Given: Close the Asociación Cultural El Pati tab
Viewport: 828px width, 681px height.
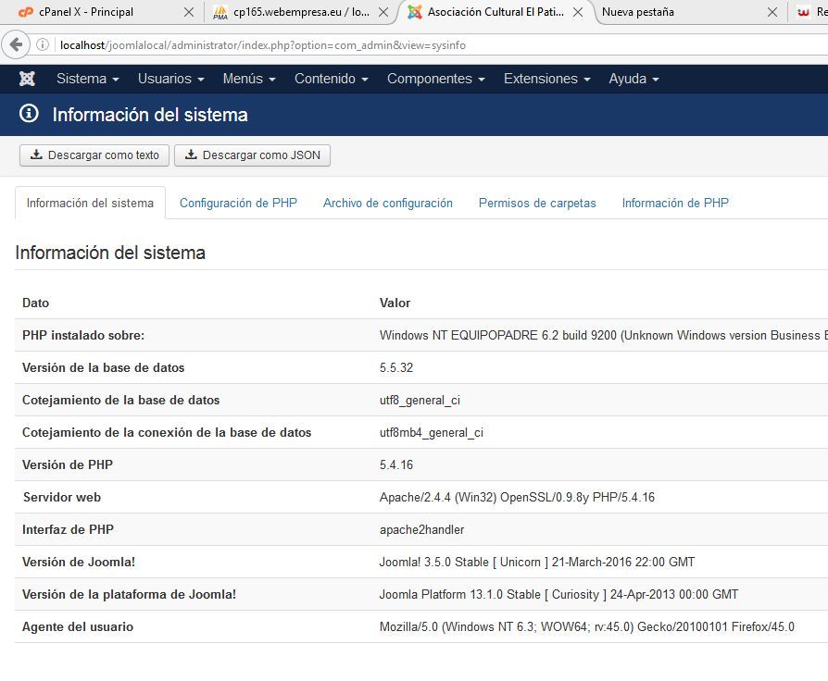Looking at the screenshot, I should [578, 12].
